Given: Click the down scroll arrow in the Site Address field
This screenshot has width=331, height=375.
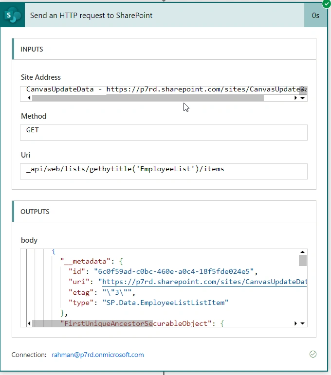Looking at the screenshot, I should tap(302, 98).
